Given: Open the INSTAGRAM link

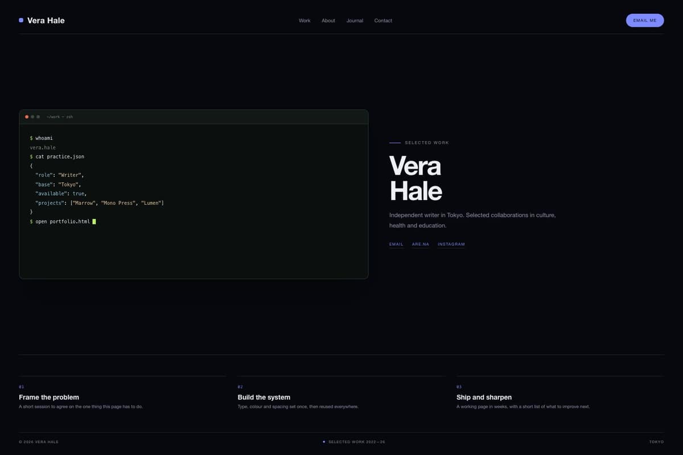Looking at the screenshot, I should point(451,244).
